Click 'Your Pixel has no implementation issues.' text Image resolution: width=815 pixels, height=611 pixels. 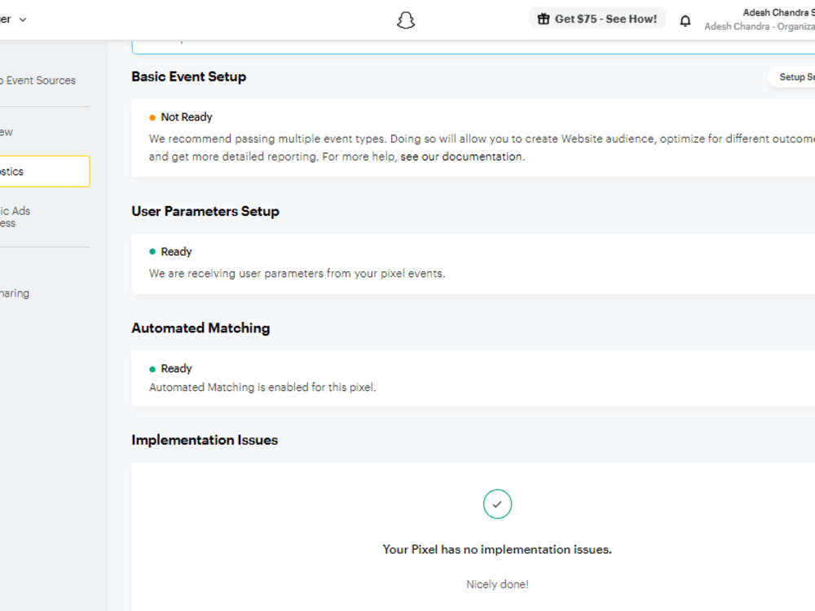[497, 549]
